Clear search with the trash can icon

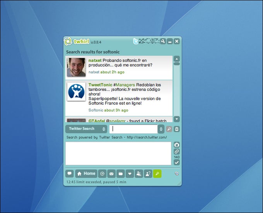coord(177,129)
